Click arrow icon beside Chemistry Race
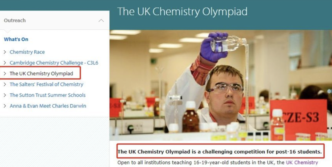 tap(5, 52)
